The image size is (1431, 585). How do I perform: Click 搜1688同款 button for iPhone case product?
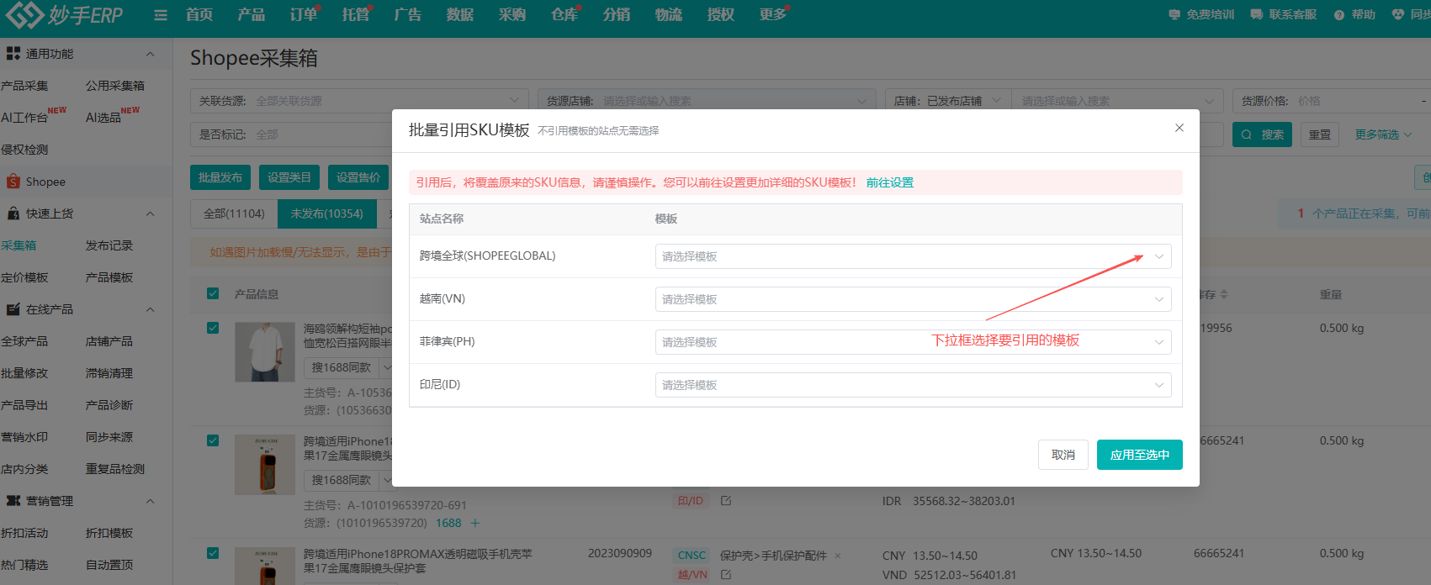(x=342, y=480)
